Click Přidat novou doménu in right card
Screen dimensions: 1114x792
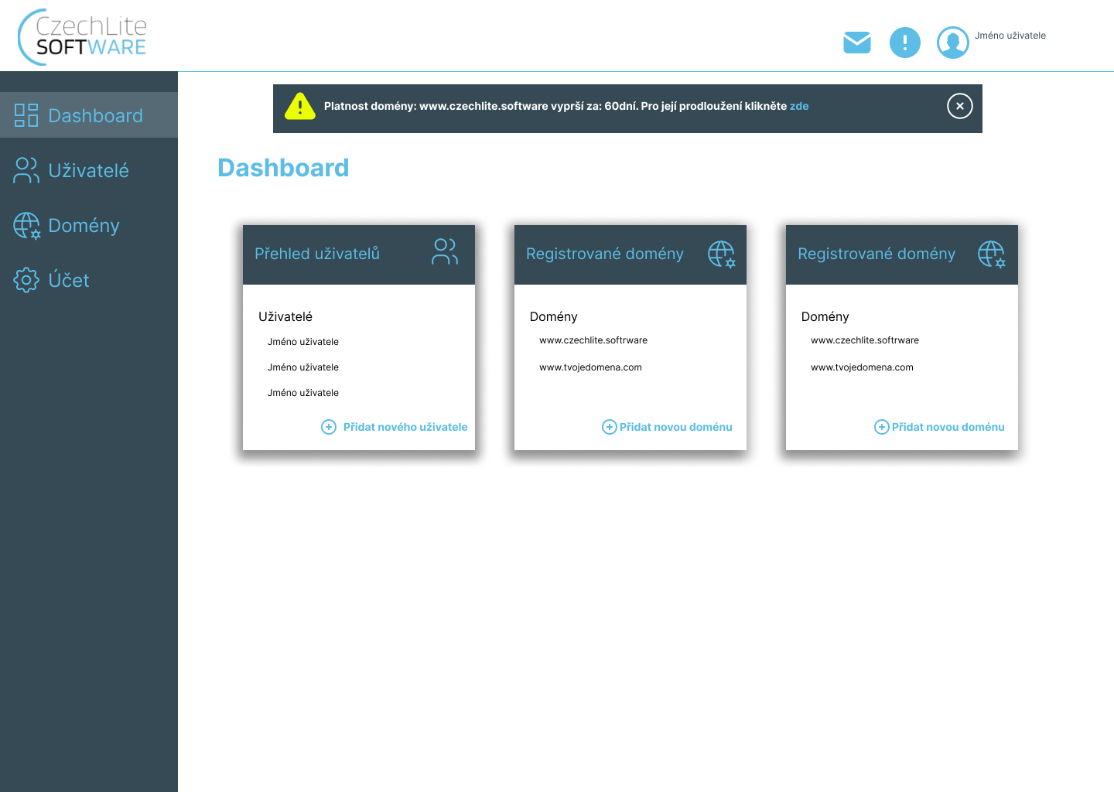[948, 427]
